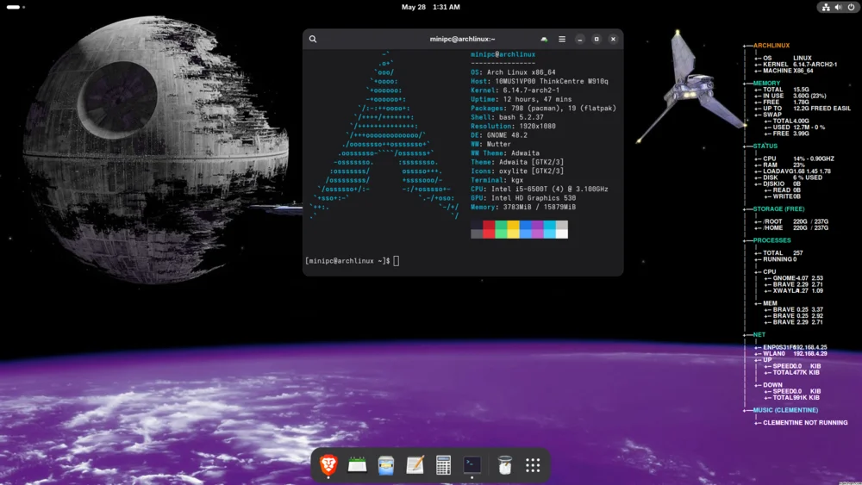Launch the Text Editor from the dock
The width and height of the screenshot is (862, 485).
tap(415, 465)
